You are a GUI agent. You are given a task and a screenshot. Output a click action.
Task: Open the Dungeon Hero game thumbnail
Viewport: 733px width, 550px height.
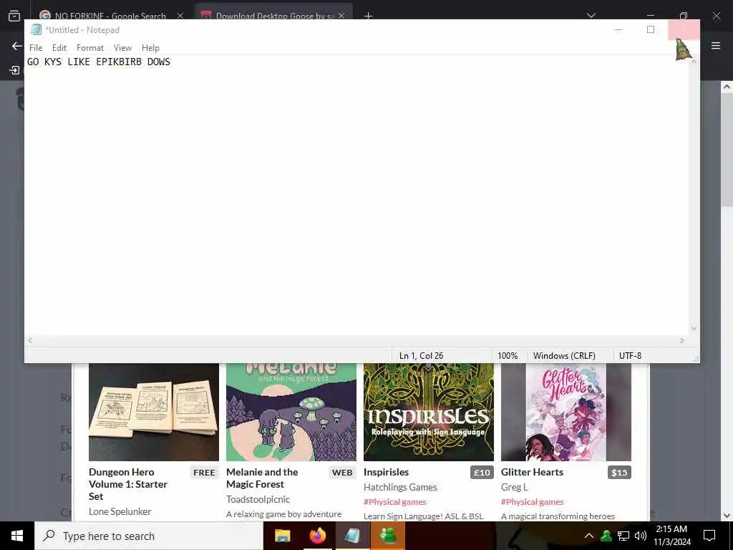tap(154, 412)
